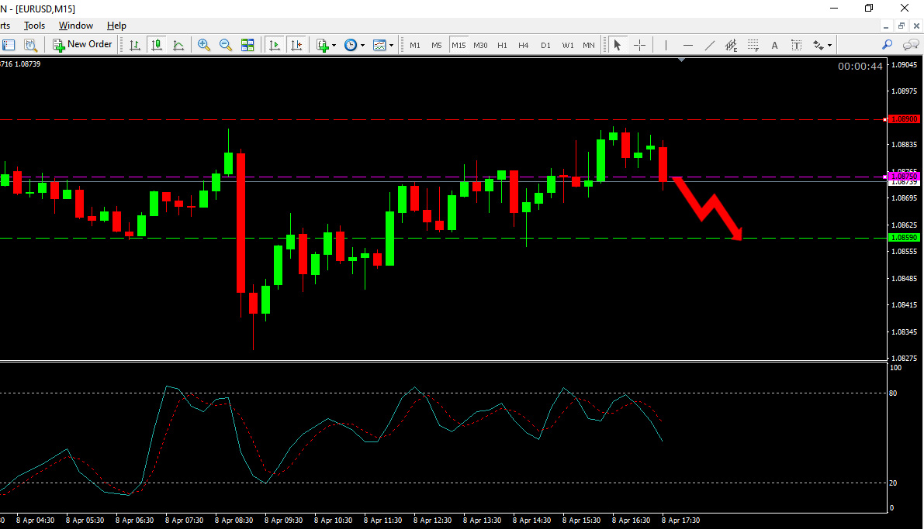The width and height of the screenshot is (924, 529).
Task: Toggle candlestick chart mode
Action: [157, 45]
